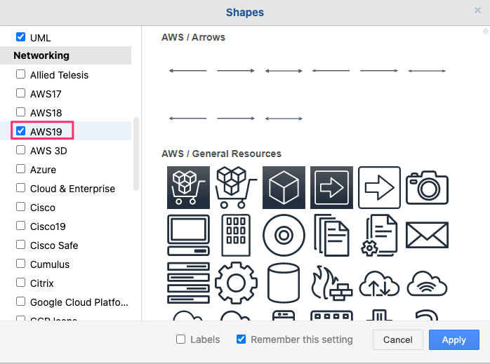Pick the double arrow in second arrows row
The image size is (490, 364).
pos(284,119)
